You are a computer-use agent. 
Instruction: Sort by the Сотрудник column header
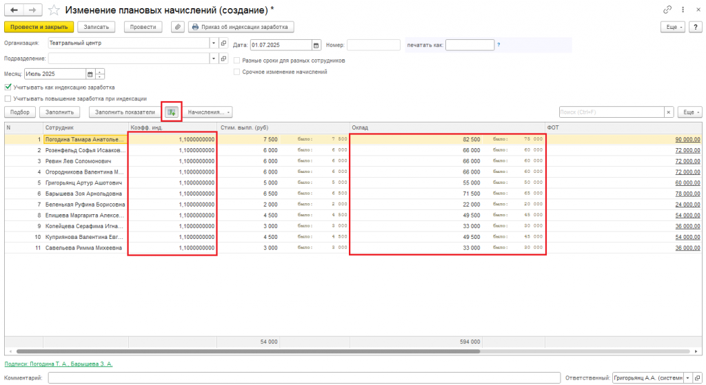tap(85, 127)
